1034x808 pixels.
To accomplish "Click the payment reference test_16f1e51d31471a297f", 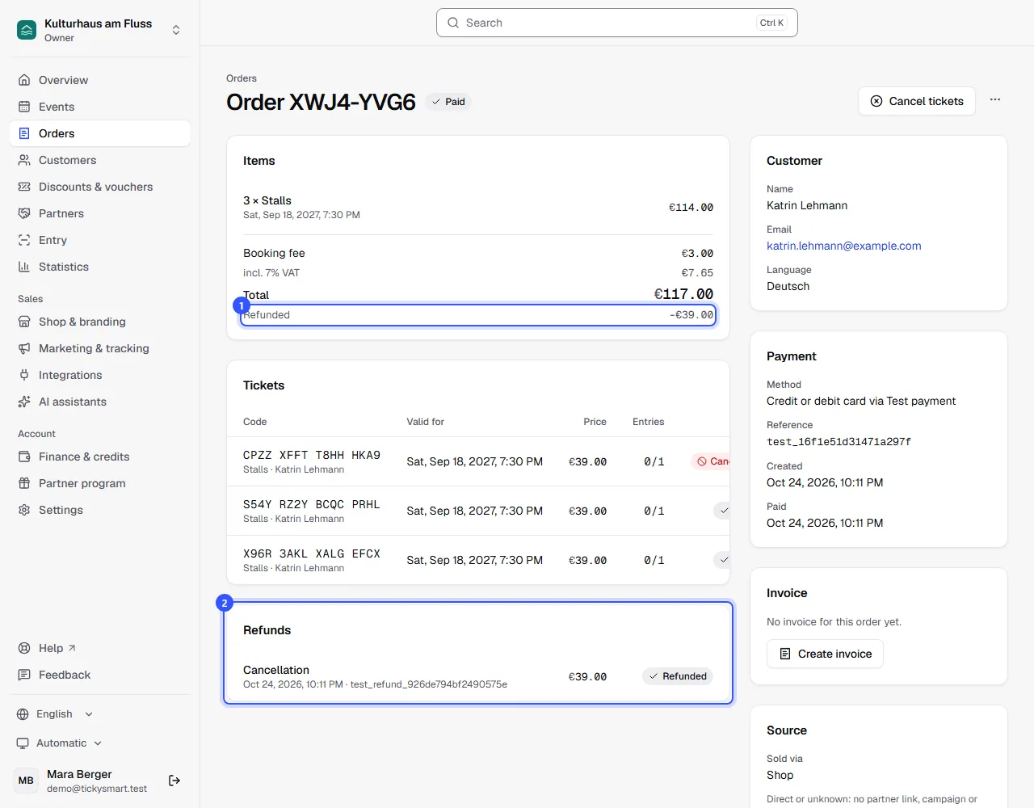I will click(839, 442).
